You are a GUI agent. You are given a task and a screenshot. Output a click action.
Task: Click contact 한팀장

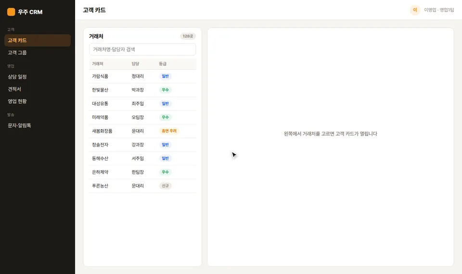[138, 172]
